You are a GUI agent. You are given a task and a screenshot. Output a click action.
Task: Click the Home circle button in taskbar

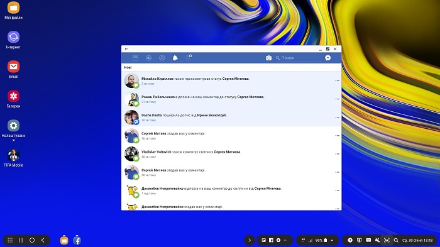pos(32,240)
